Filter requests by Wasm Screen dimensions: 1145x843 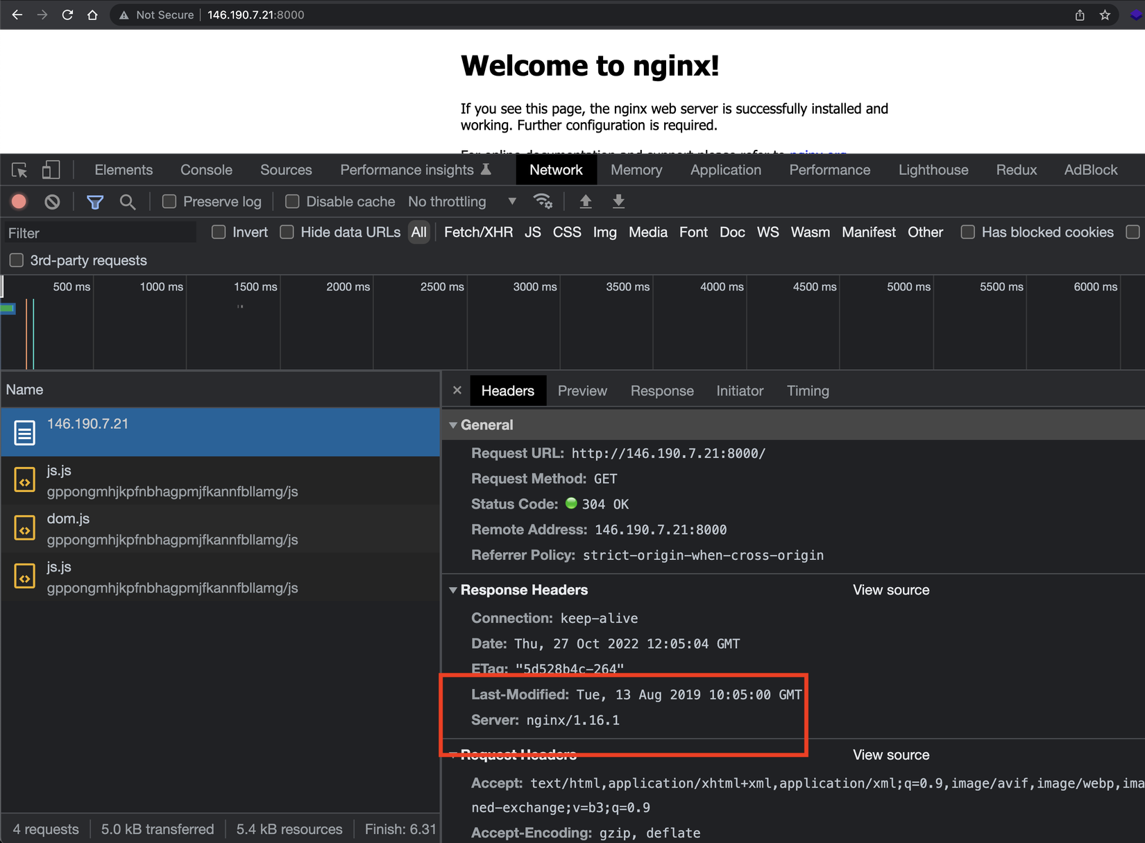[x=810, y=232]
